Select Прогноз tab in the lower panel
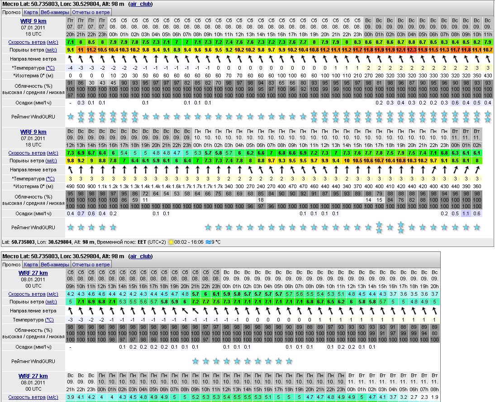Image resolution: width=495 pixels, height=402 pixels. [11, 264]
